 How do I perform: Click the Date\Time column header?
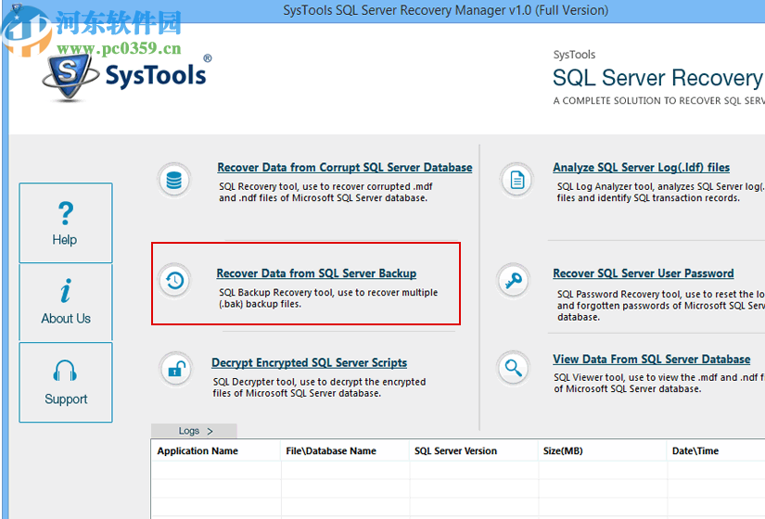click(695, 450)
